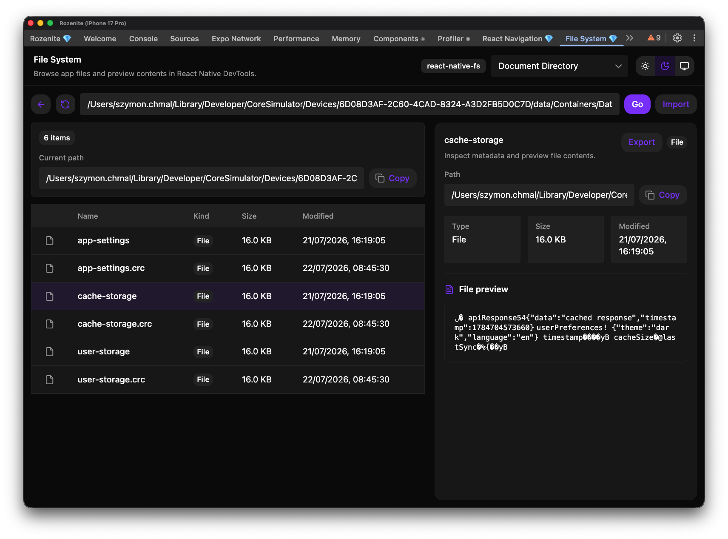
Task: Open DevTools settings gear
Action: click(x=677, y=38)
